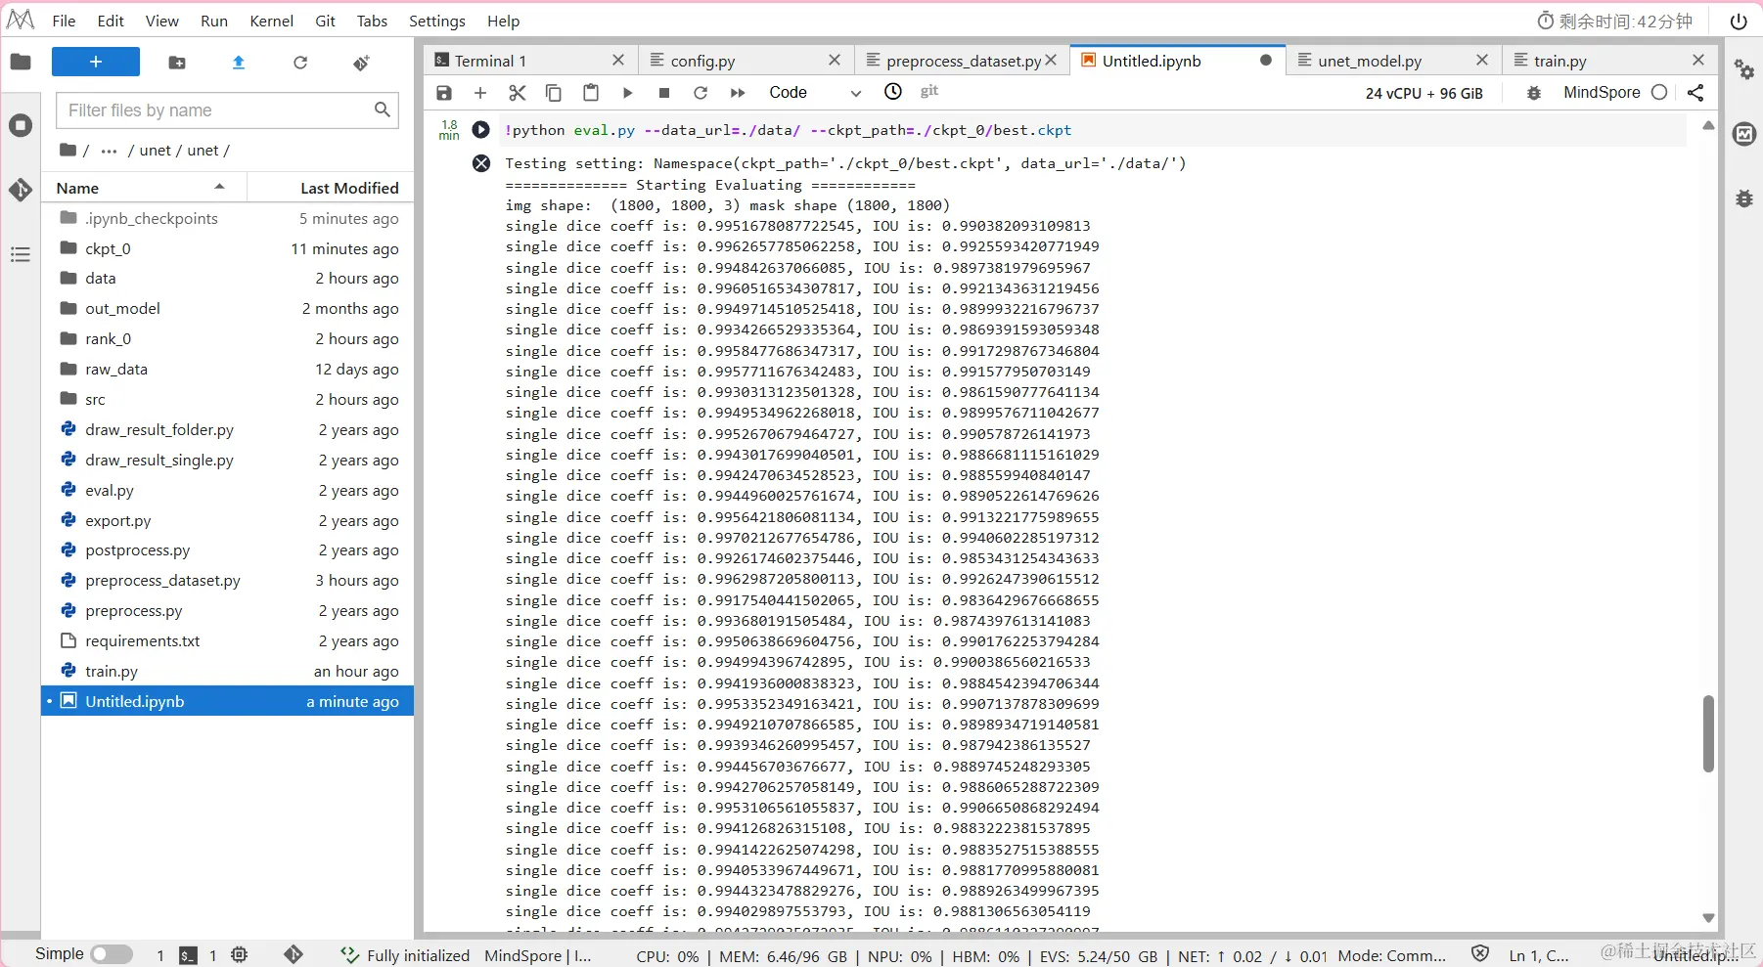Focus the Filter files by name field
Image resolution: width=1763 pixels, height=967 pixels.
tap(227, 110)
